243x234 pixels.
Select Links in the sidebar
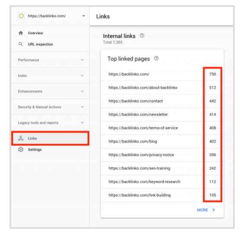[x=50, y=138]
